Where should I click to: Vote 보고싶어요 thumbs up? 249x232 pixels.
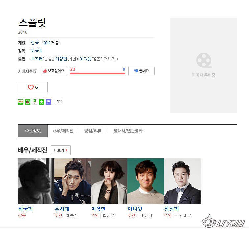tap(54, 71)
